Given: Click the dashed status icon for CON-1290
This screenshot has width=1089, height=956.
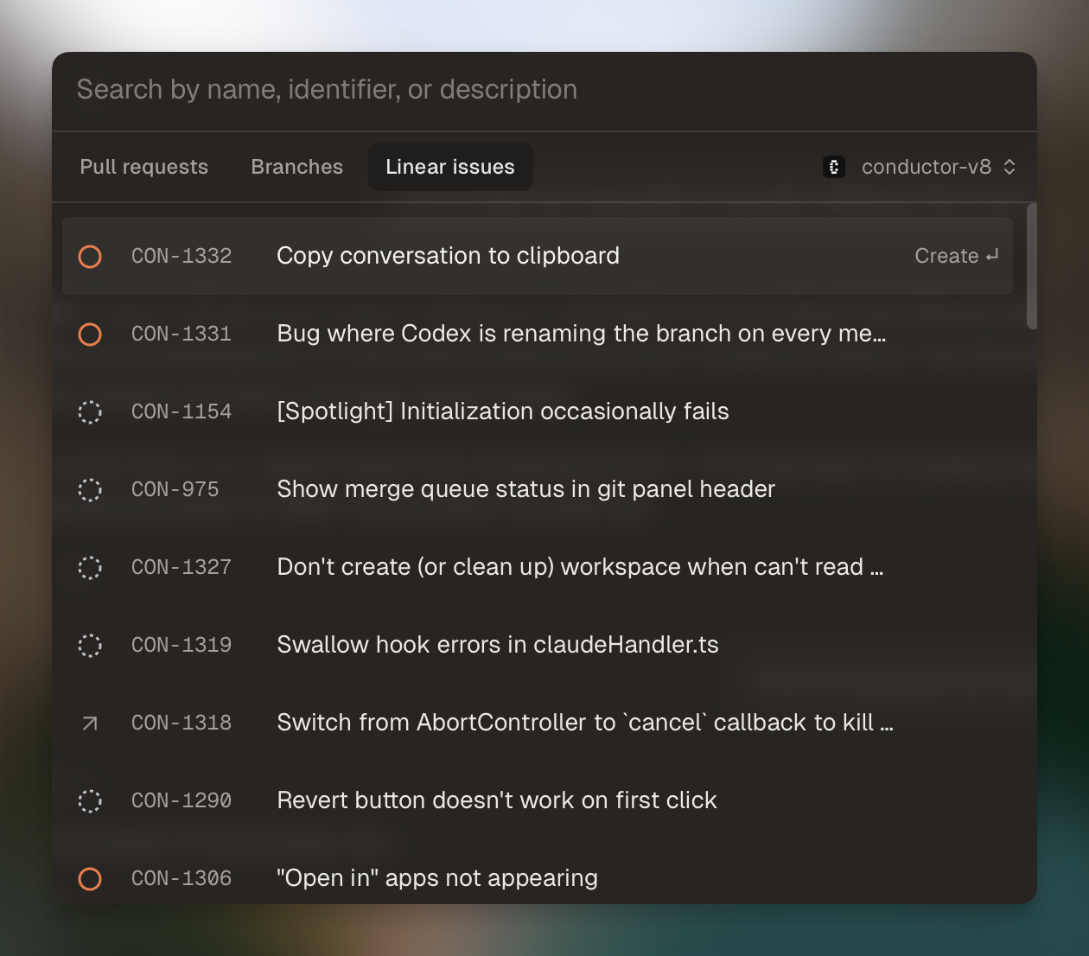Looking at the screenshot, I should (x=90, y=801).
